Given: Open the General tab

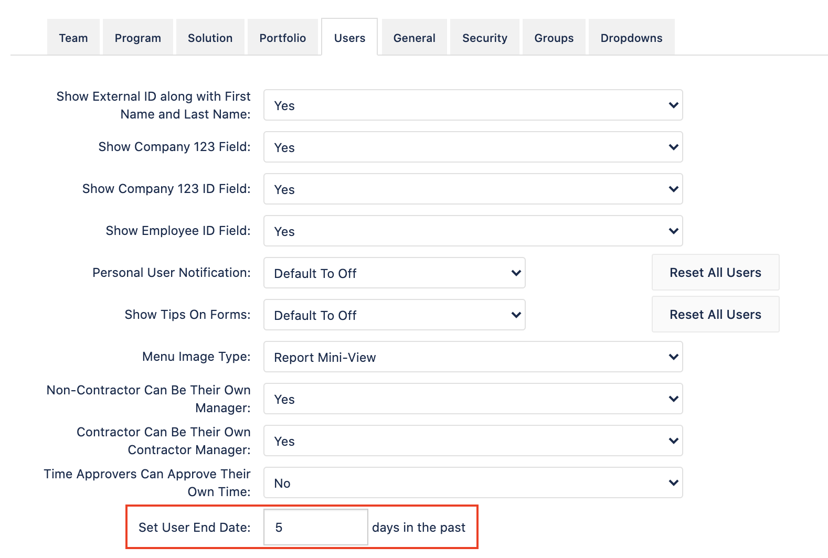Looking at the screenshot, I should tap(415, 37).
